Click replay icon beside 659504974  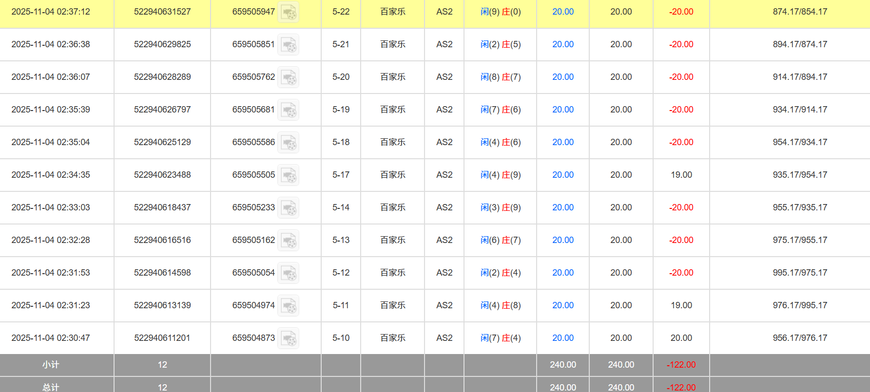pyautogui.click(x=289, y=306)
